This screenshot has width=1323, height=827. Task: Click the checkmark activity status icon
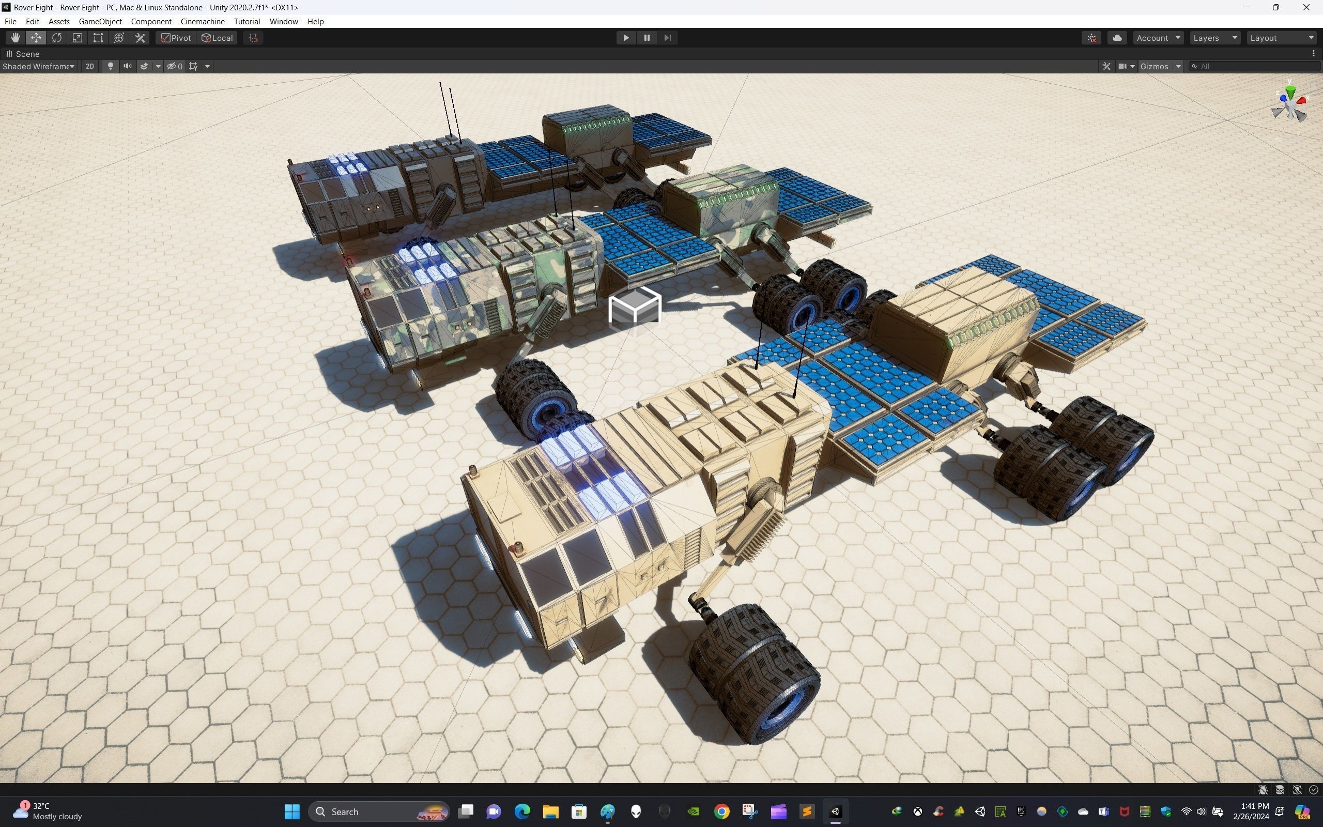pos(1314,790)
